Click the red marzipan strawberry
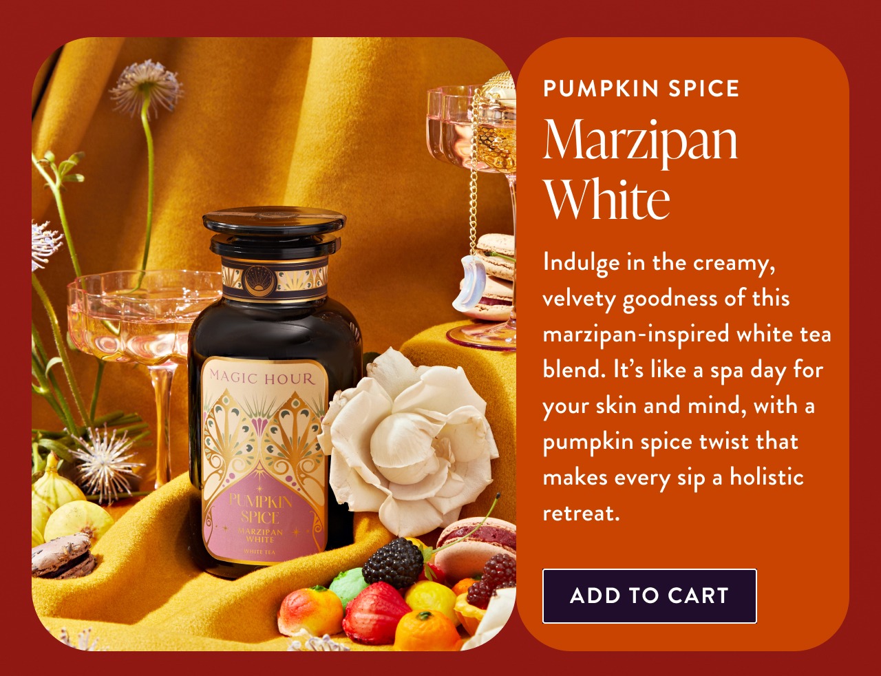 (375, 611)
